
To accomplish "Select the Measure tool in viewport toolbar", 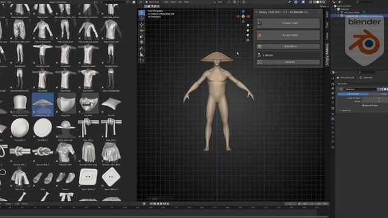I will (x=141, y=54).
